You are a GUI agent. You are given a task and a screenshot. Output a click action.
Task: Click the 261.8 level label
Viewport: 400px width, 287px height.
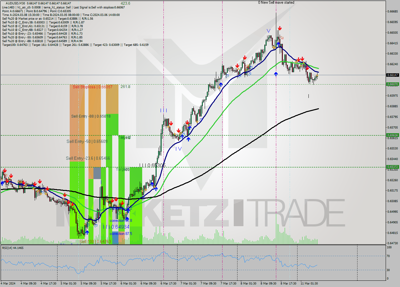point(125,87)
